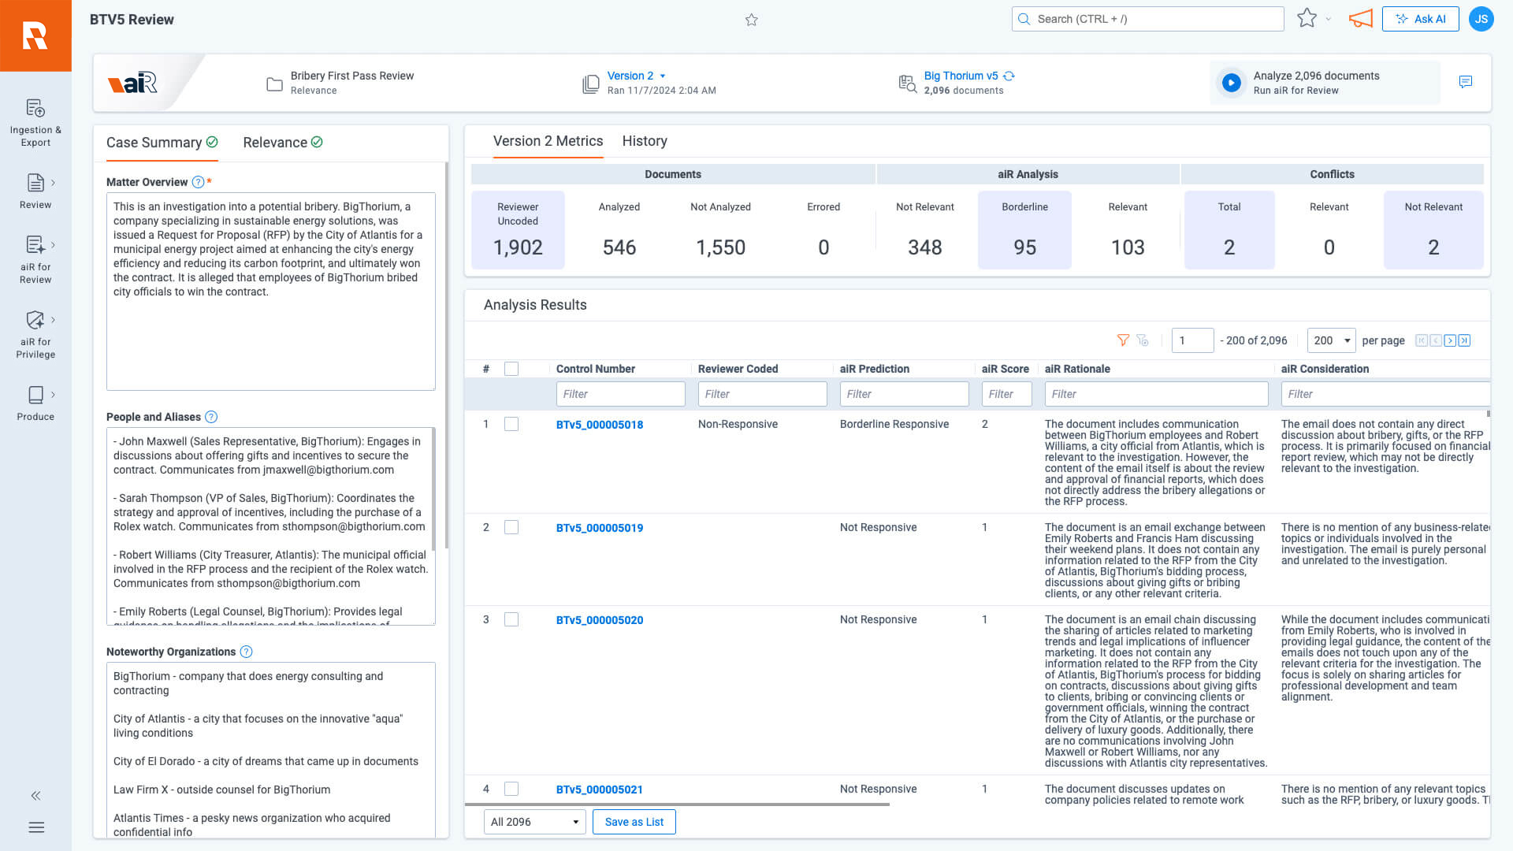
Task: Favorite BTV5 Review using the star
Action: tap(752, 20)
